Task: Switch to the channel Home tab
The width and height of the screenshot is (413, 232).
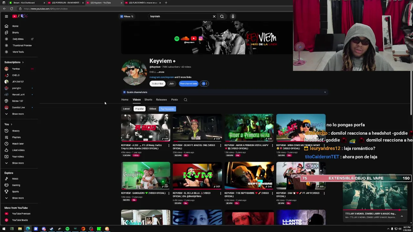Action: [x=125, y=100]
